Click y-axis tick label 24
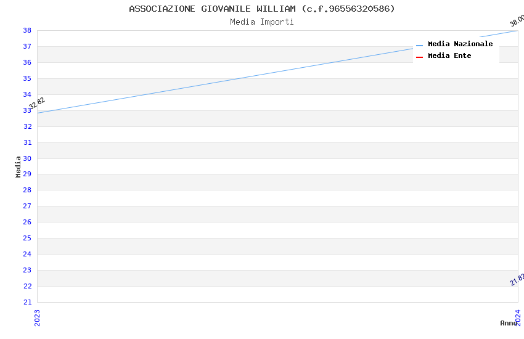 point(27,254)
